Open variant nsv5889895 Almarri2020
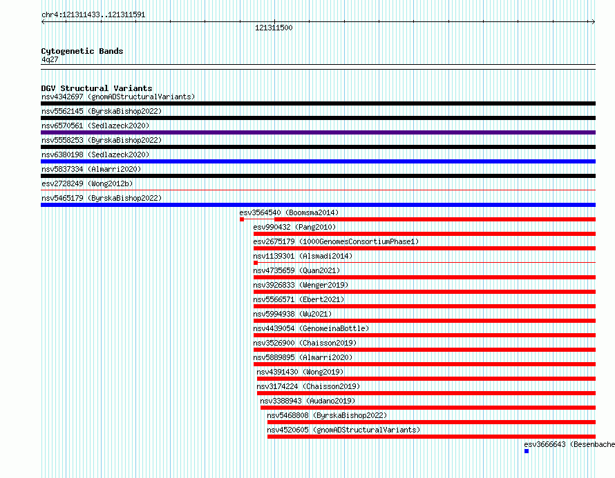Image resolution: width=615 pixels, height=478 pixels. click(303, 357)
